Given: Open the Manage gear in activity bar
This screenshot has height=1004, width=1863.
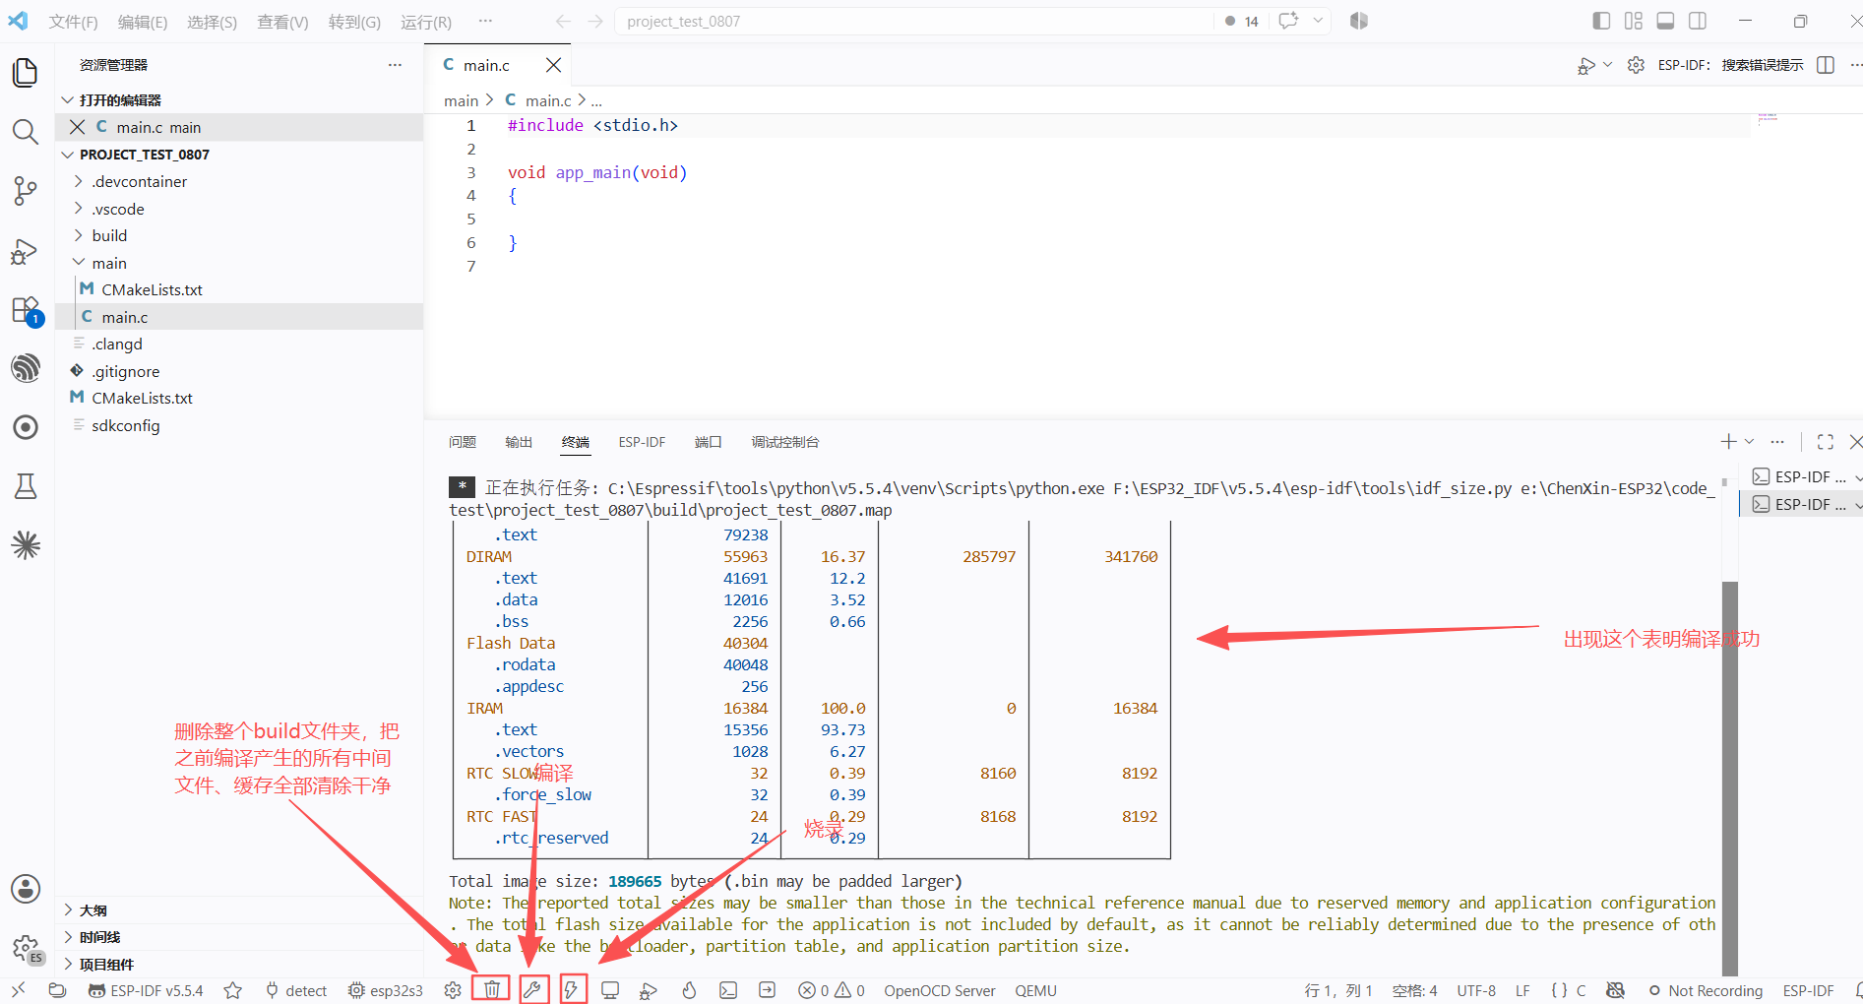Looking at the screenshot, I should (27, 949).
